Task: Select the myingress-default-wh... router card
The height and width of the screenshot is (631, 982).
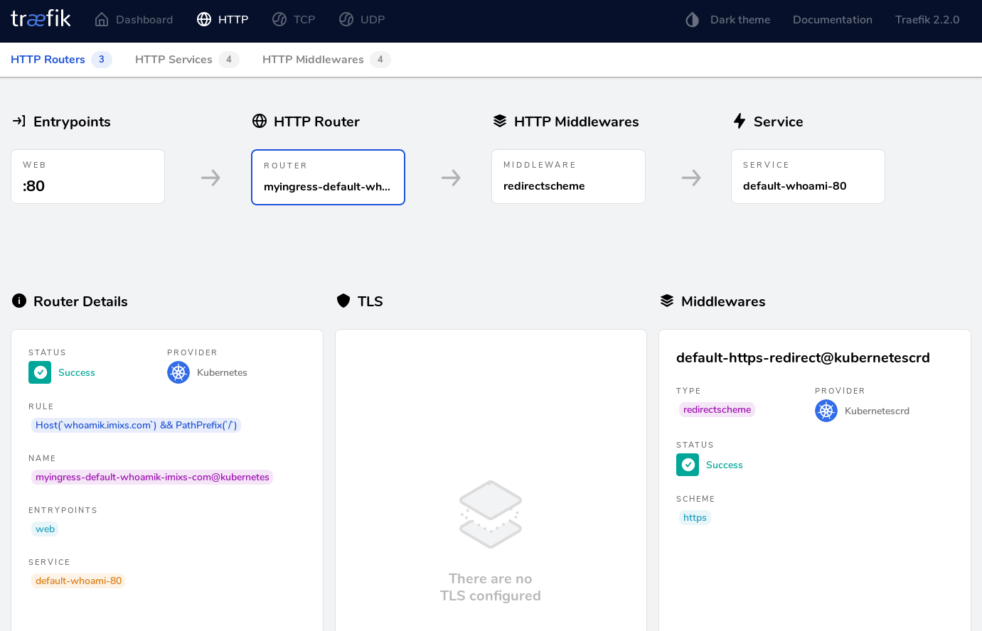Action: 328,177
